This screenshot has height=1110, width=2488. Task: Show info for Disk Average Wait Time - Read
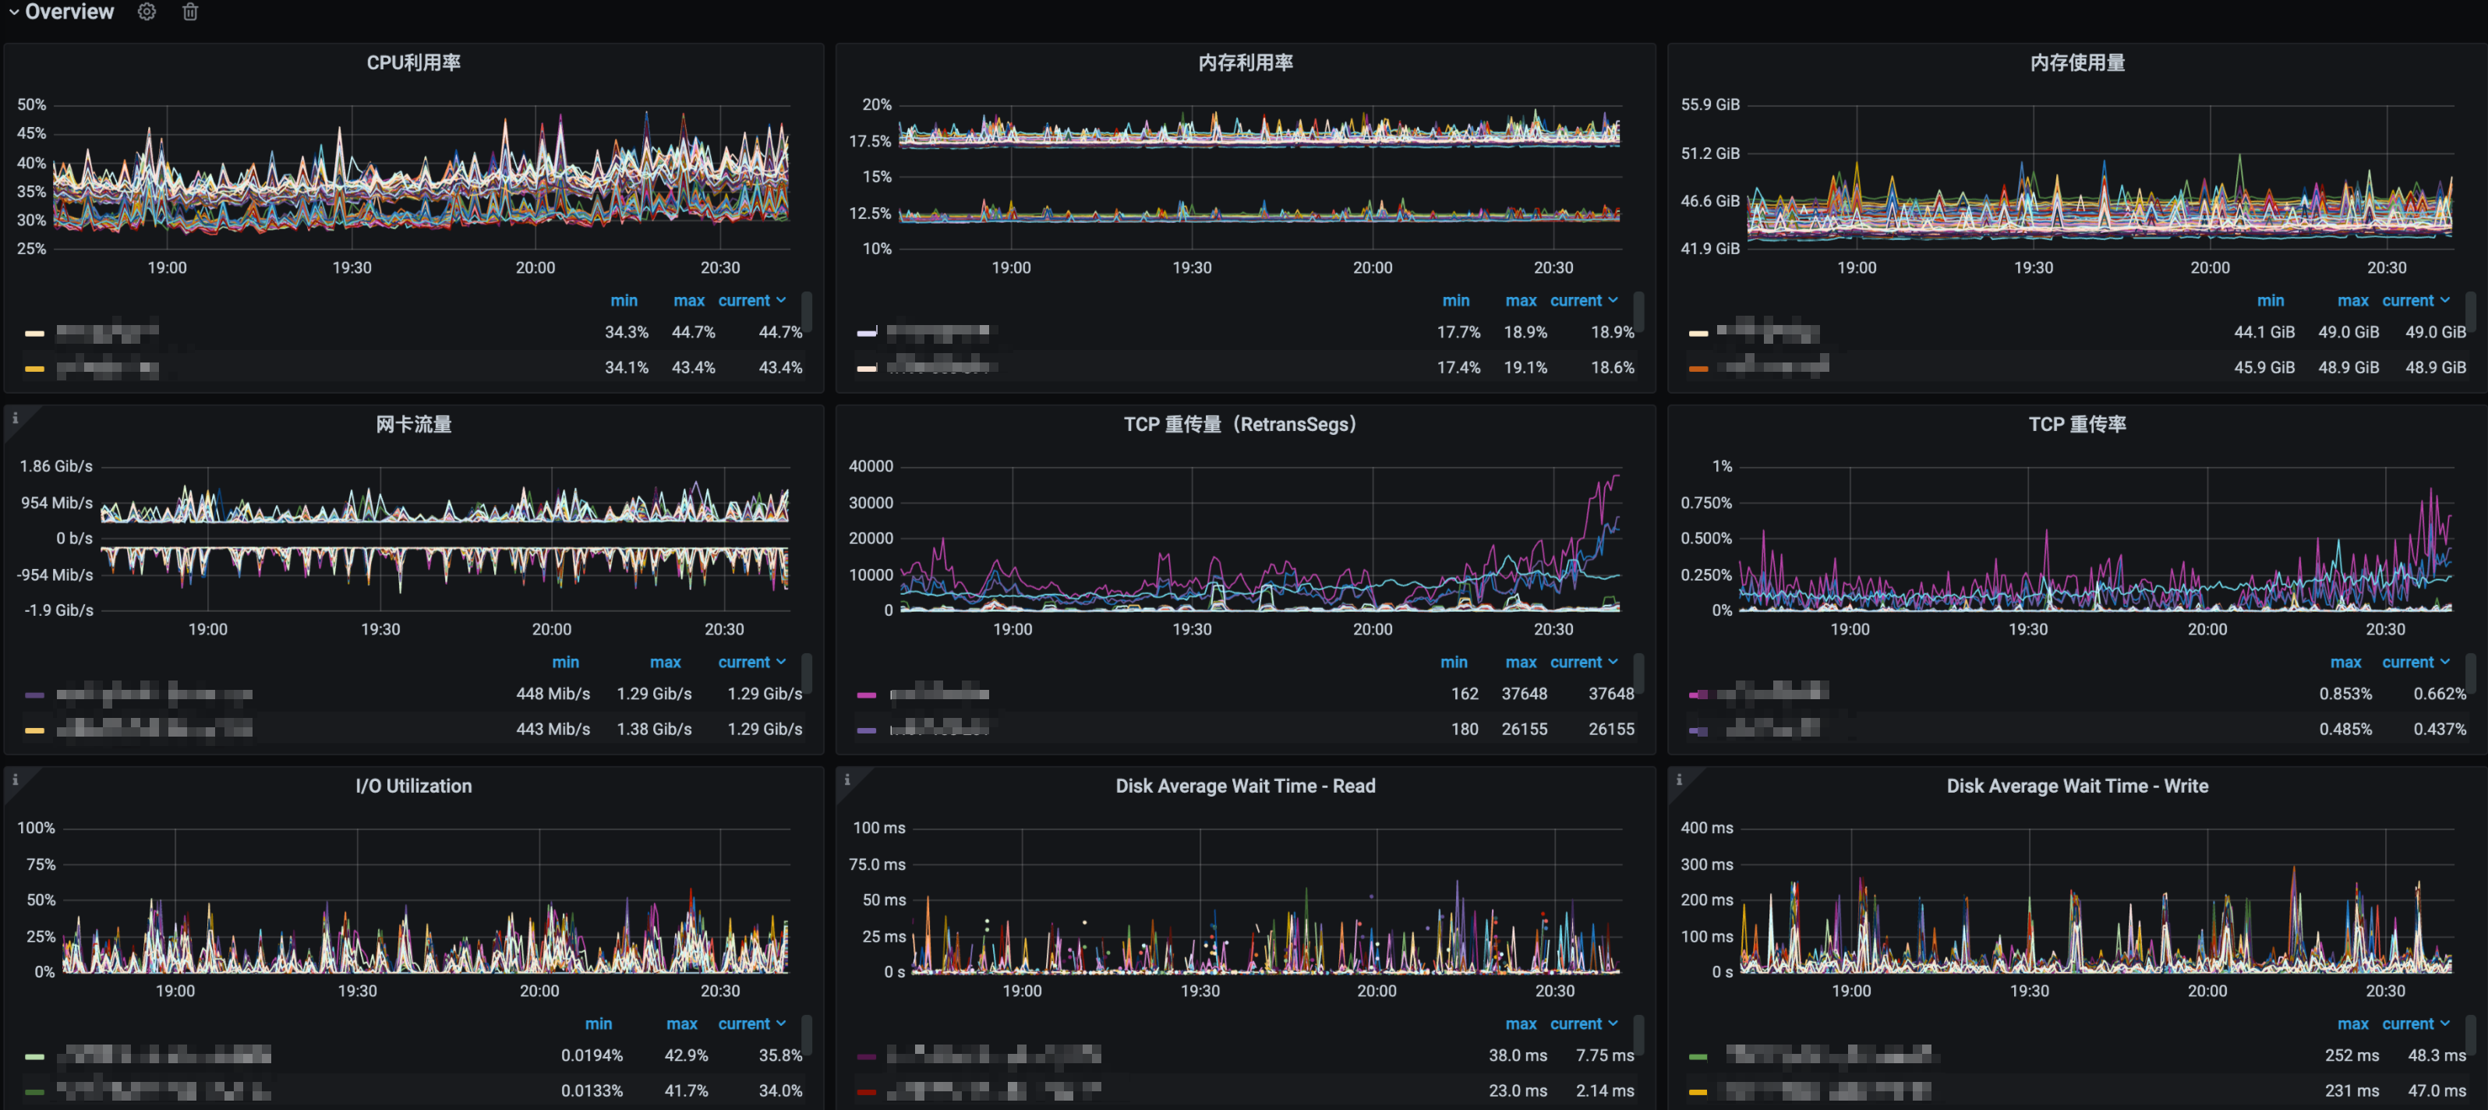847,779
